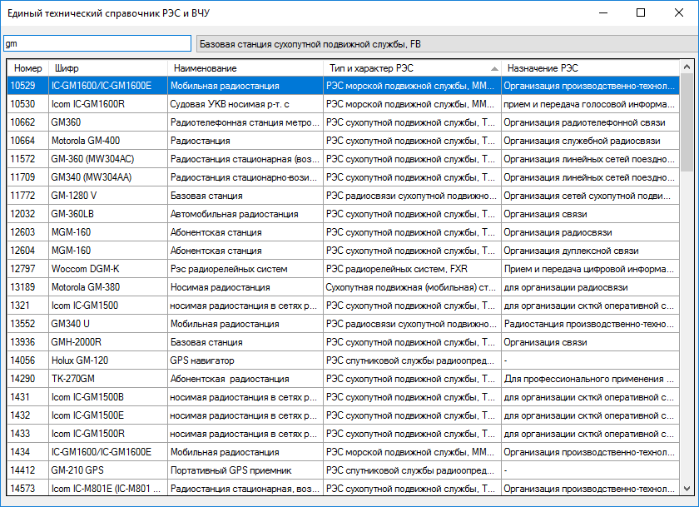Minimize the справочник window

(603, 13)
